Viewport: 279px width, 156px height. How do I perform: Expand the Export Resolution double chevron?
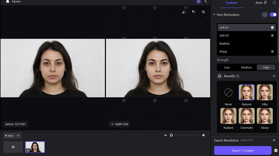(274, 140)
